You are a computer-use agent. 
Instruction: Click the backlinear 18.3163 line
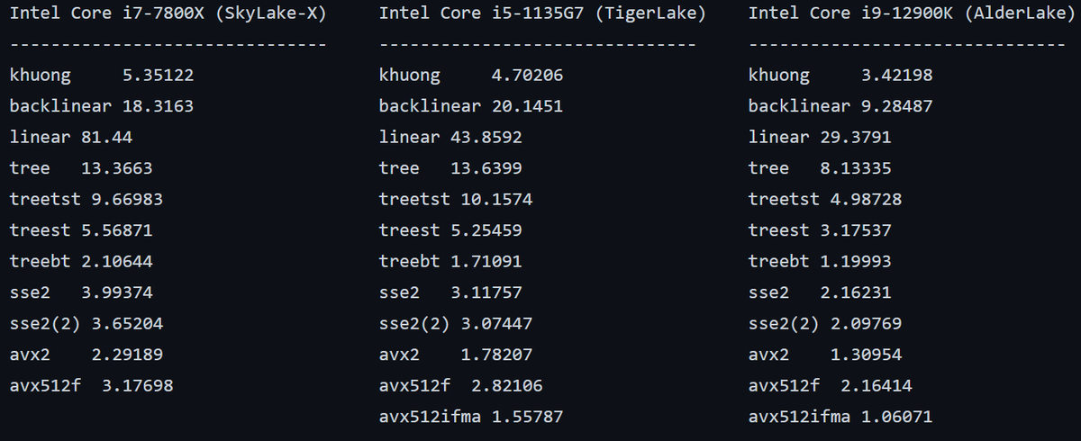(102, 106)
